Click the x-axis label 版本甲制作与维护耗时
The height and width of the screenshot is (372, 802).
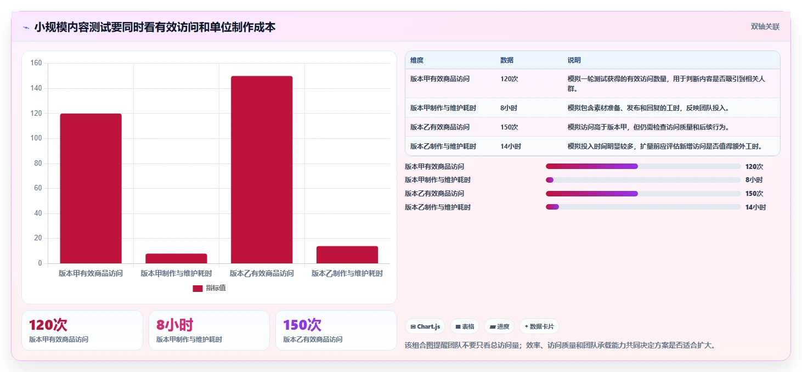[x=176, y=273]
